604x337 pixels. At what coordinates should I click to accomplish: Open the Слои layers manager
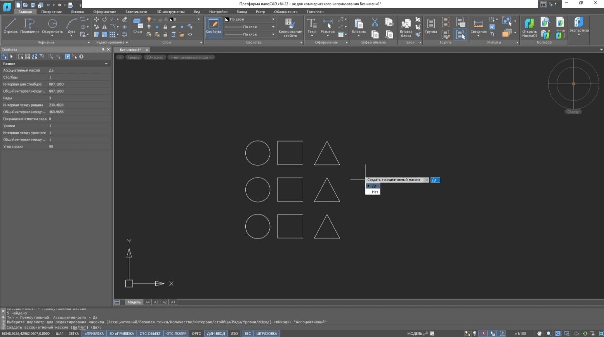coord(137,26)
